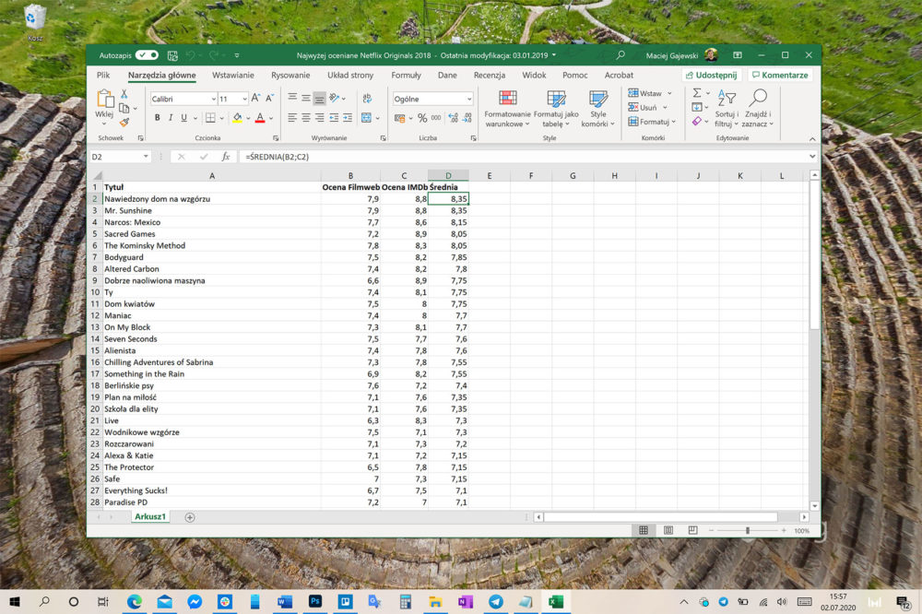Open the Plik menu
This screenshot has width=922, height=614.
103,76
